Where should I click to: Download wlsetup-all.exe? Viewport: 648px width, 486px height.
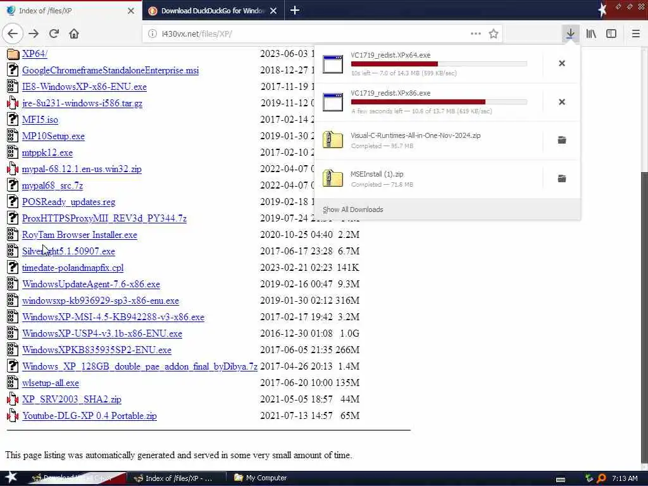click(x=51, y=383)
